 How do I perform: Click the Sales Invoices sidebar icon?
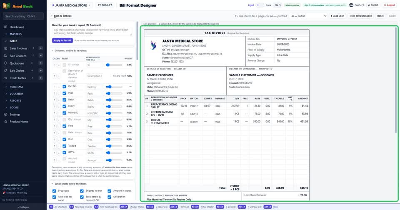[5, 48]
